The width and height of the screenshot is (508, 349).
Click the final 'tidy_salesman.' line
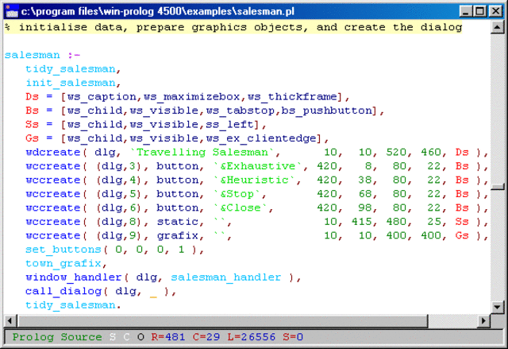tap(73, 305)
